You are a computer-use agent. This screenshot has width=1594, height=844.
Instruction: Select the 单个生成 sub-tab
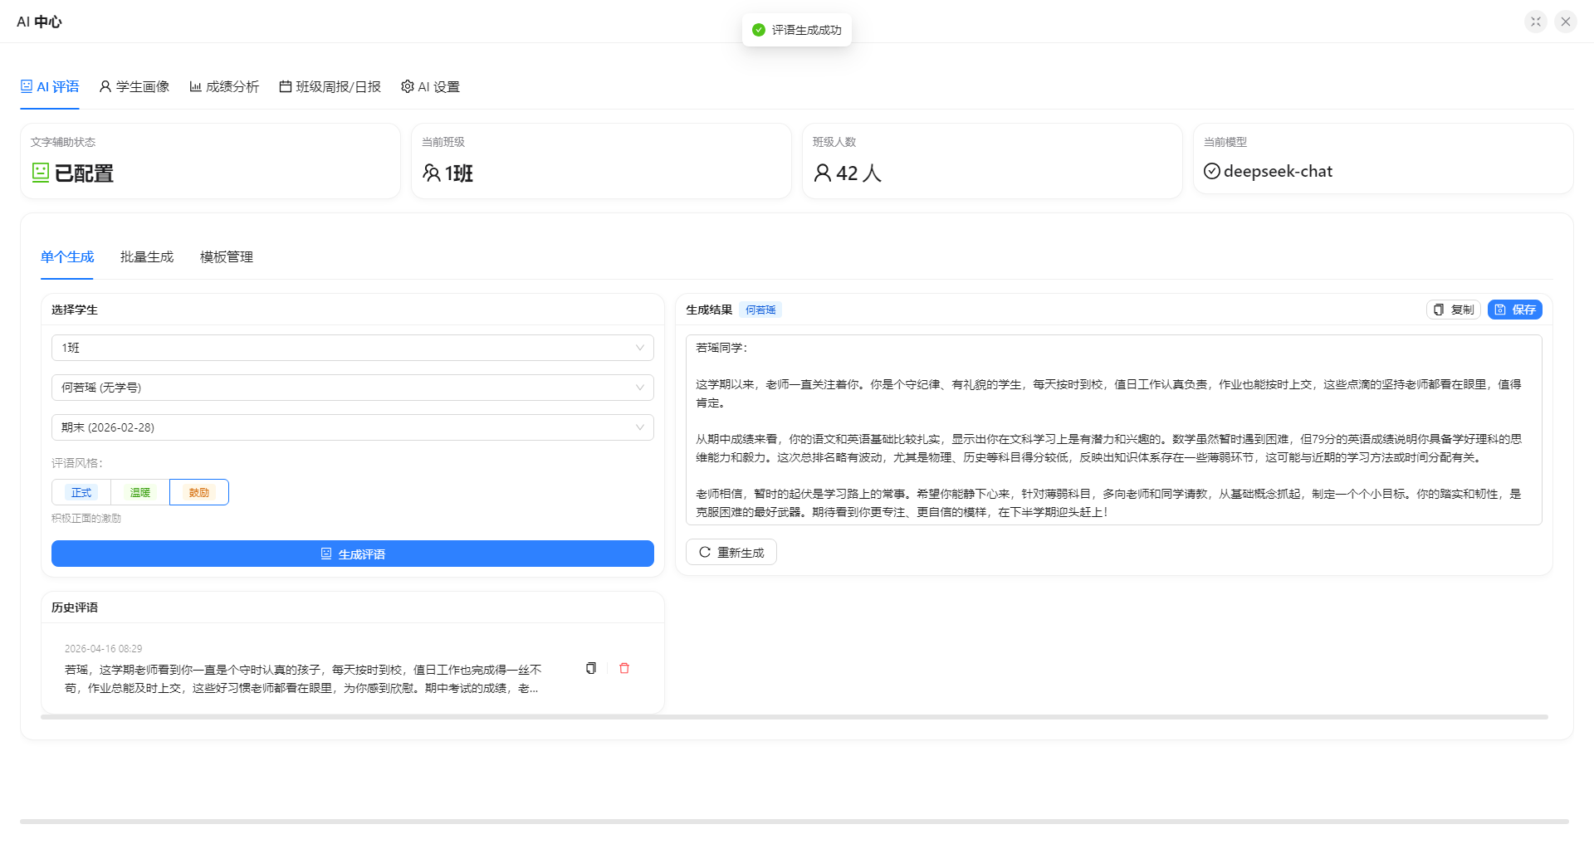[x=67, y=256]
